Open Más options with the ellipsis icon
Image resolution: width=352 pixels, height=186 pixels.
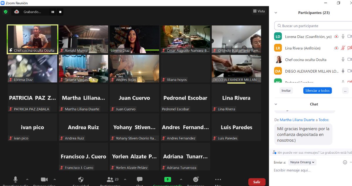[218, 179]
